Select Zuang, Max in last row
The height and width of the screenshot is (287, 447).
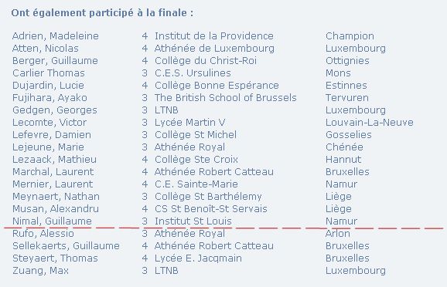(x=40, y=271)
